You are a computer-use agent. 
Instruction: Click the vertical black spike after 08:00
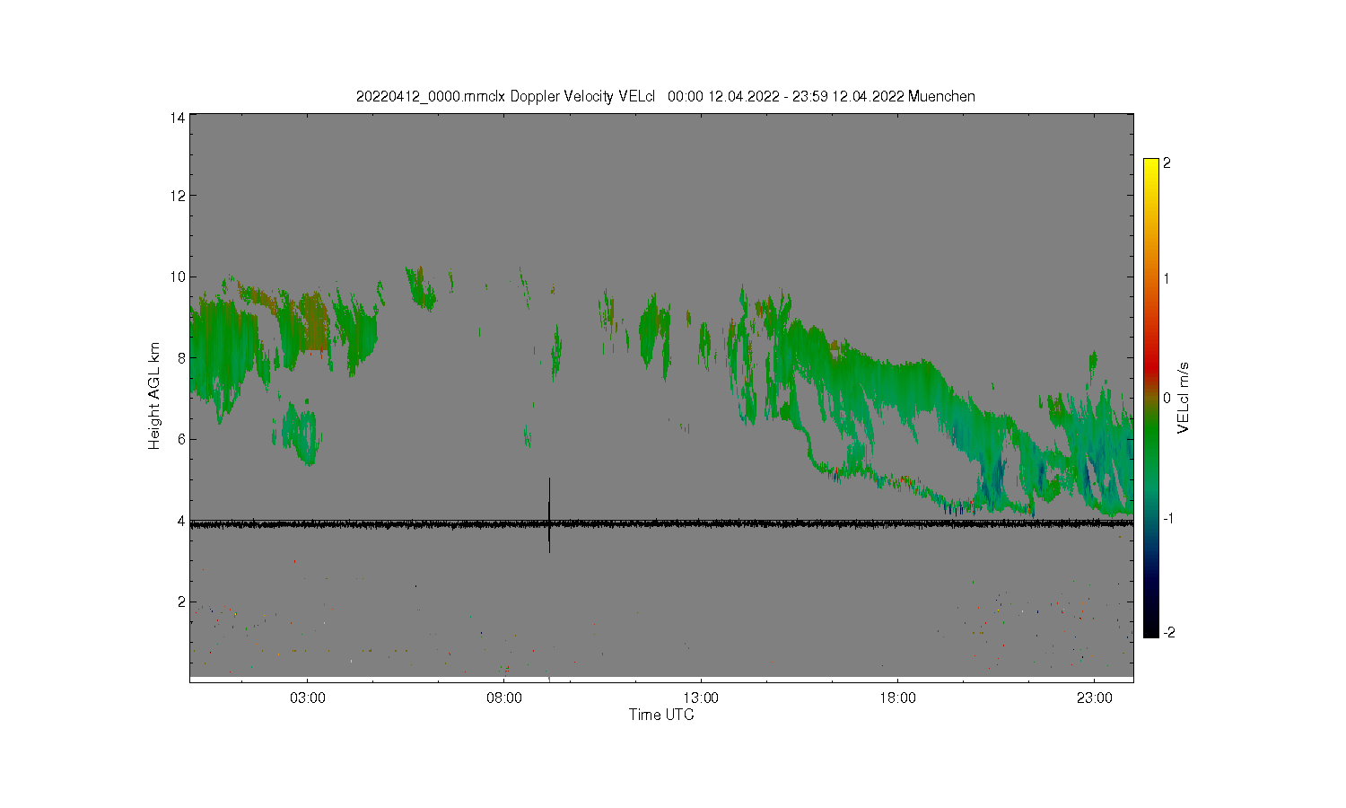(549, 515)
